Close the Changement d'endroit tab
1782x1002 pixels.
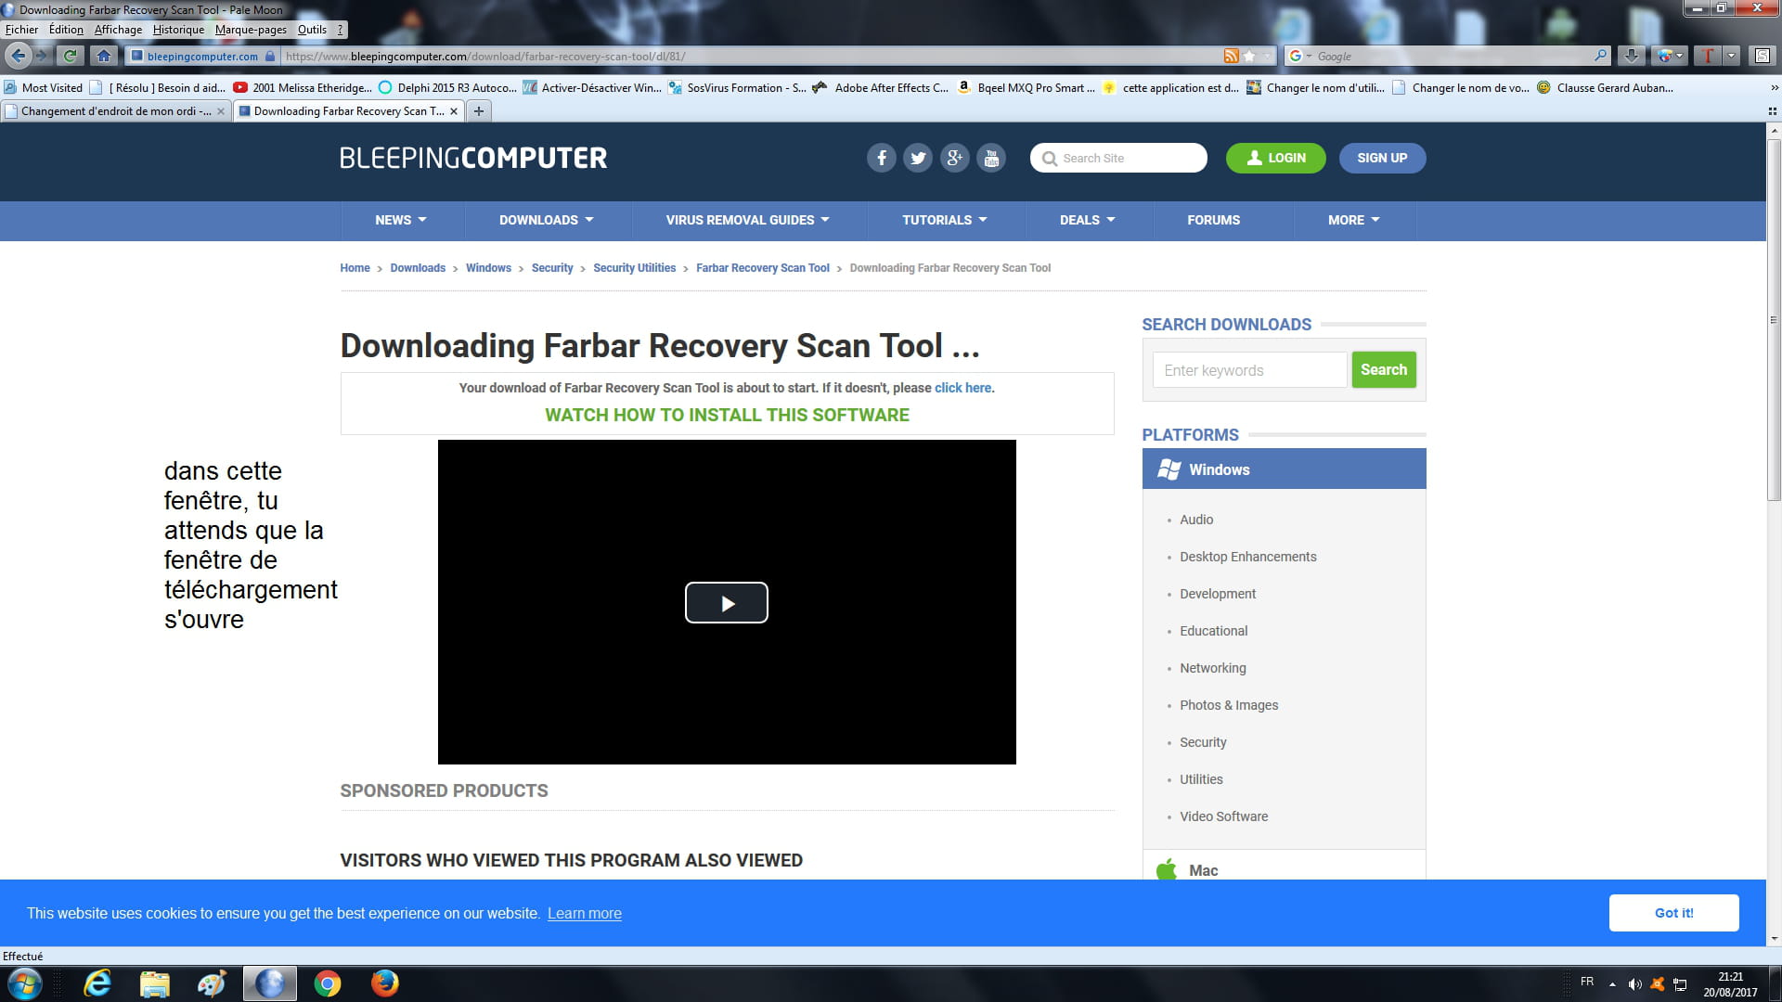(x=221, y=111)
